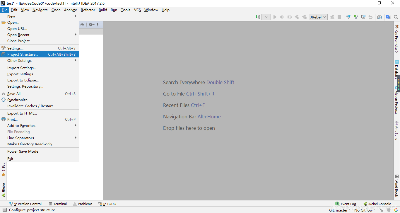Click the Run with JRebel icon

click(297, 17)
